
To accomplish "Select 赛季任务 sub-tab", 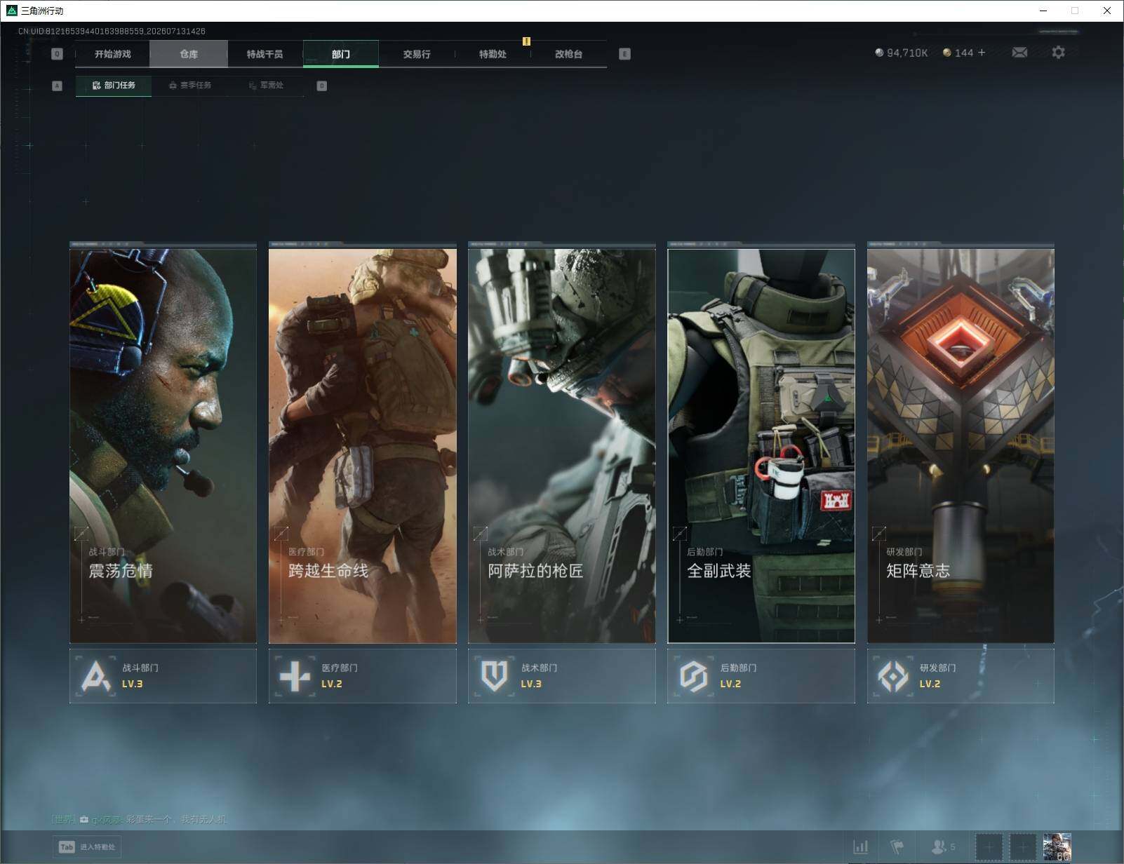I will [190, 86].
